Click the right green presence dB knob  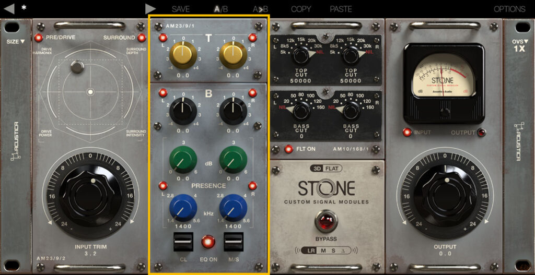[234, 160]
